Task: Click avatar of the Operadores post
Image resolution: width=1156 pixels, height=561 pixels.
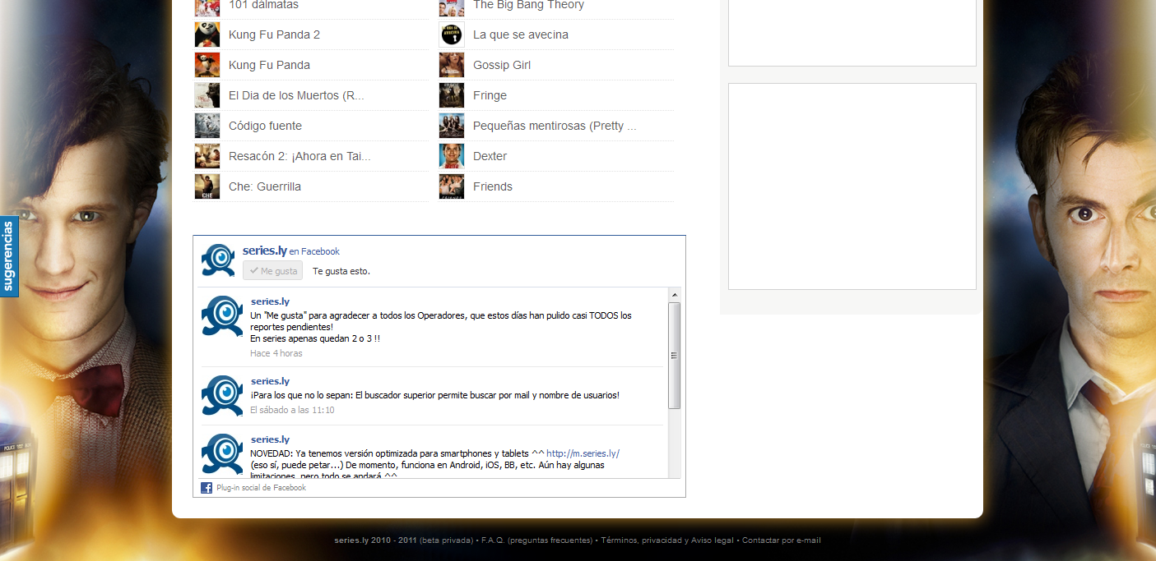Action: click(x=222, y=316)
